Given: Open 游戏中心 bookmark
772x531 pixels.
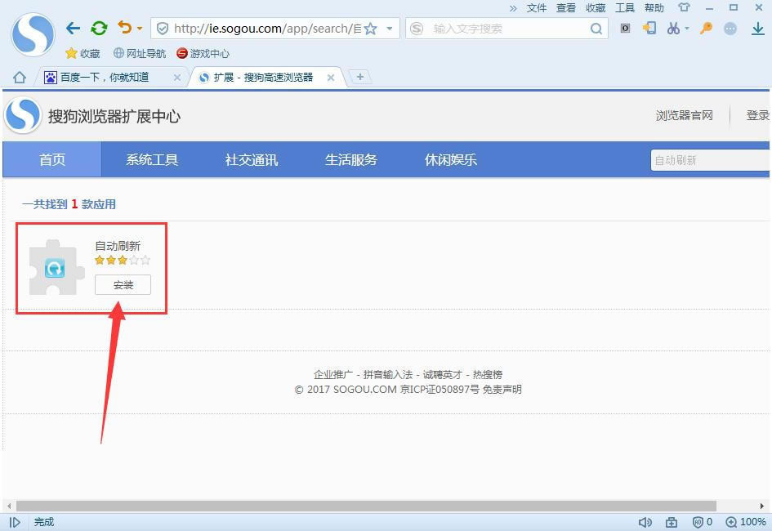Looking at the screenshot, I should point(203,53).
